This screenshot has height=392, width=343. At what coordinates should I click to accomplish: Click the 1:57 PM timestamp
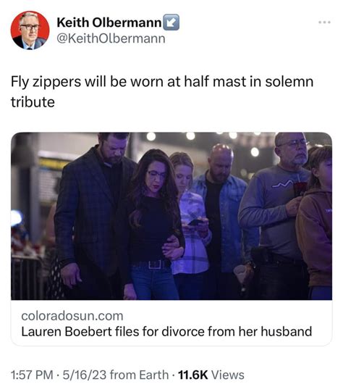[32, 375]
